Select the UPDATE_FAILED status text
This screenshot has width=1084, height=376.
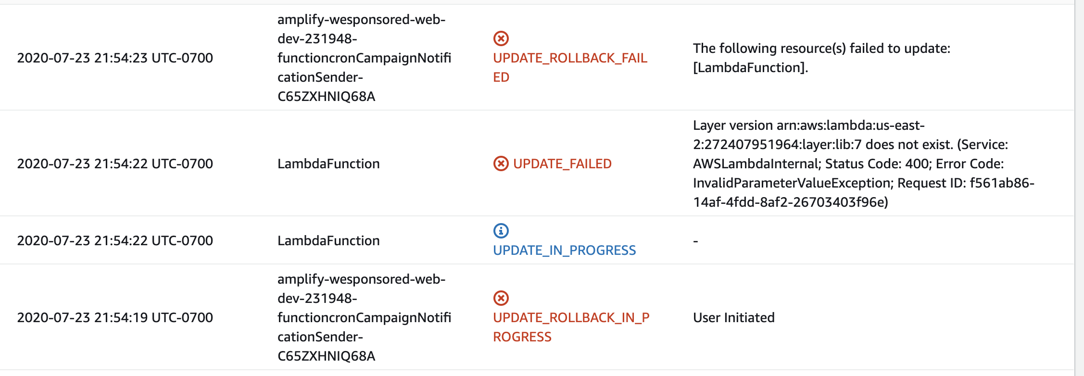click(563, 163)
